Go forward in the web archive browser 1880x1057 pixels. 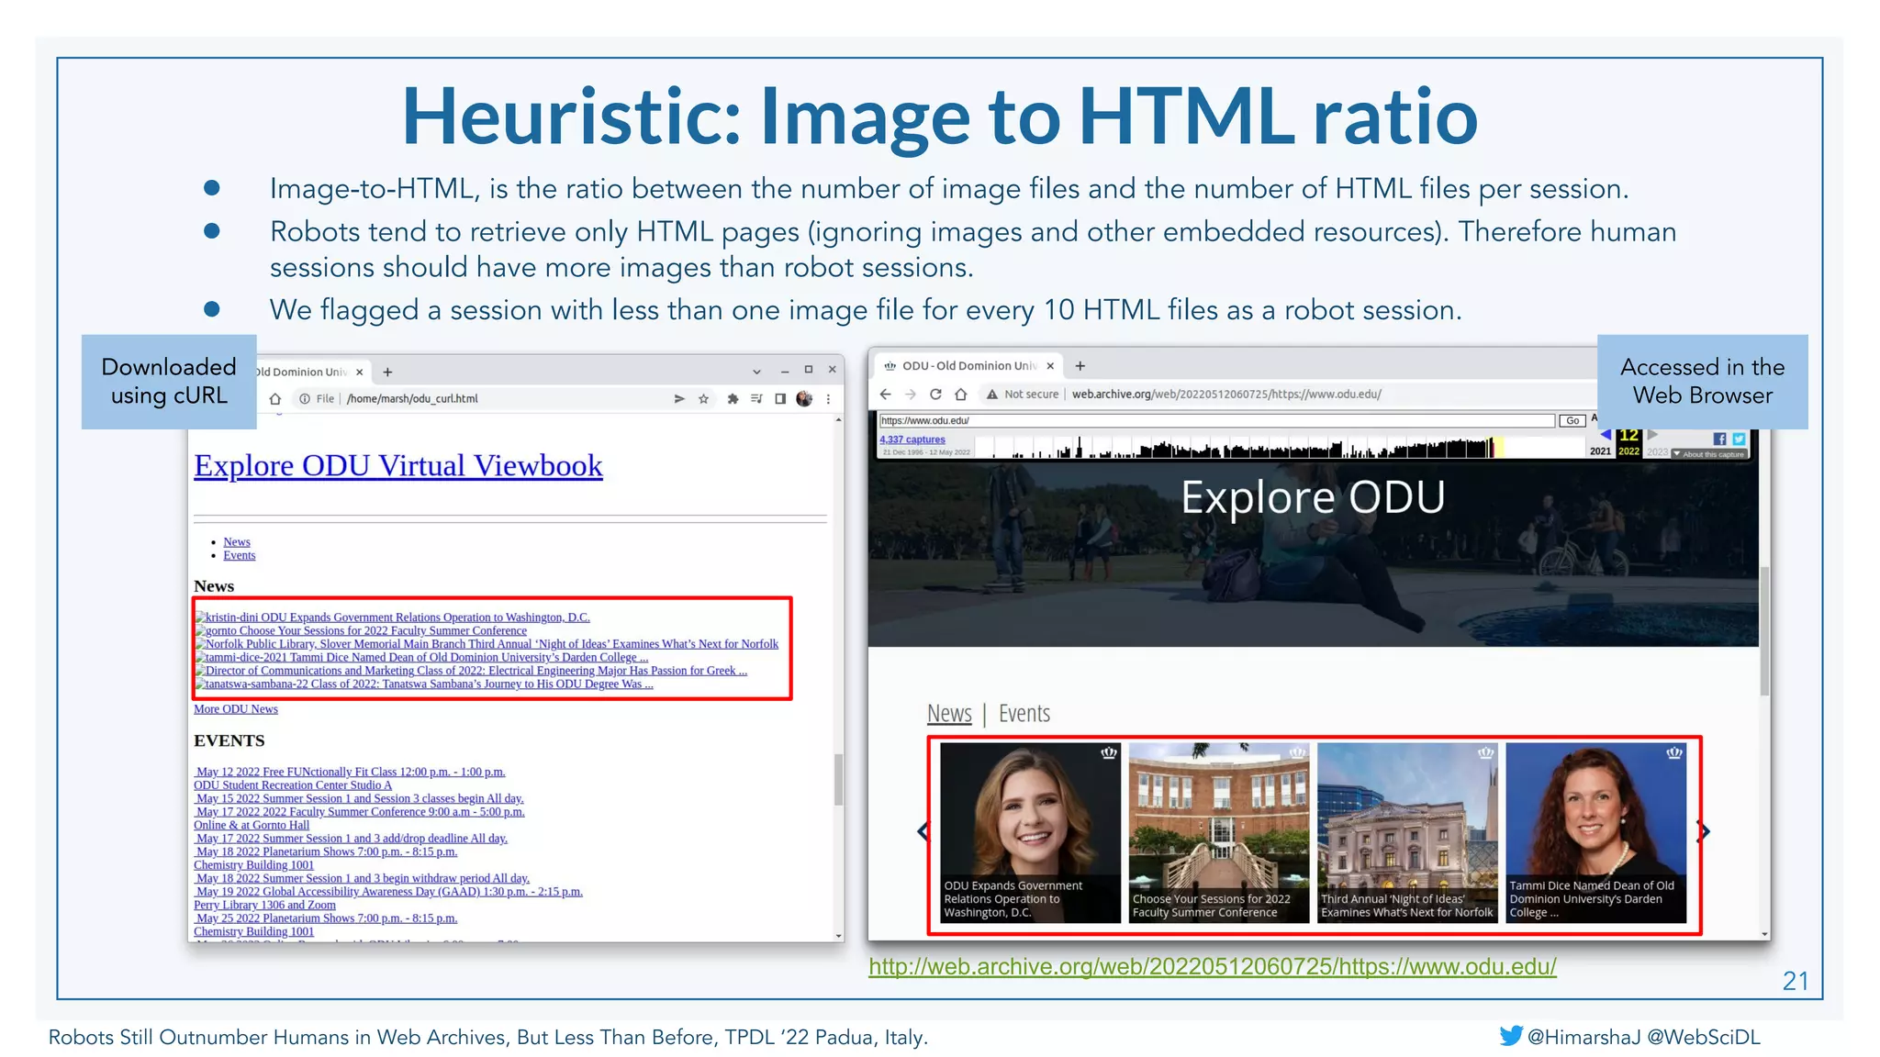[911, 395]
